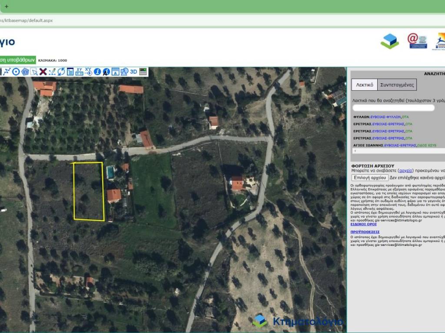The width and height of the screenshot is (445, 333).
Task: Click the edit vertices pencil tool
Action: (52, 72)
